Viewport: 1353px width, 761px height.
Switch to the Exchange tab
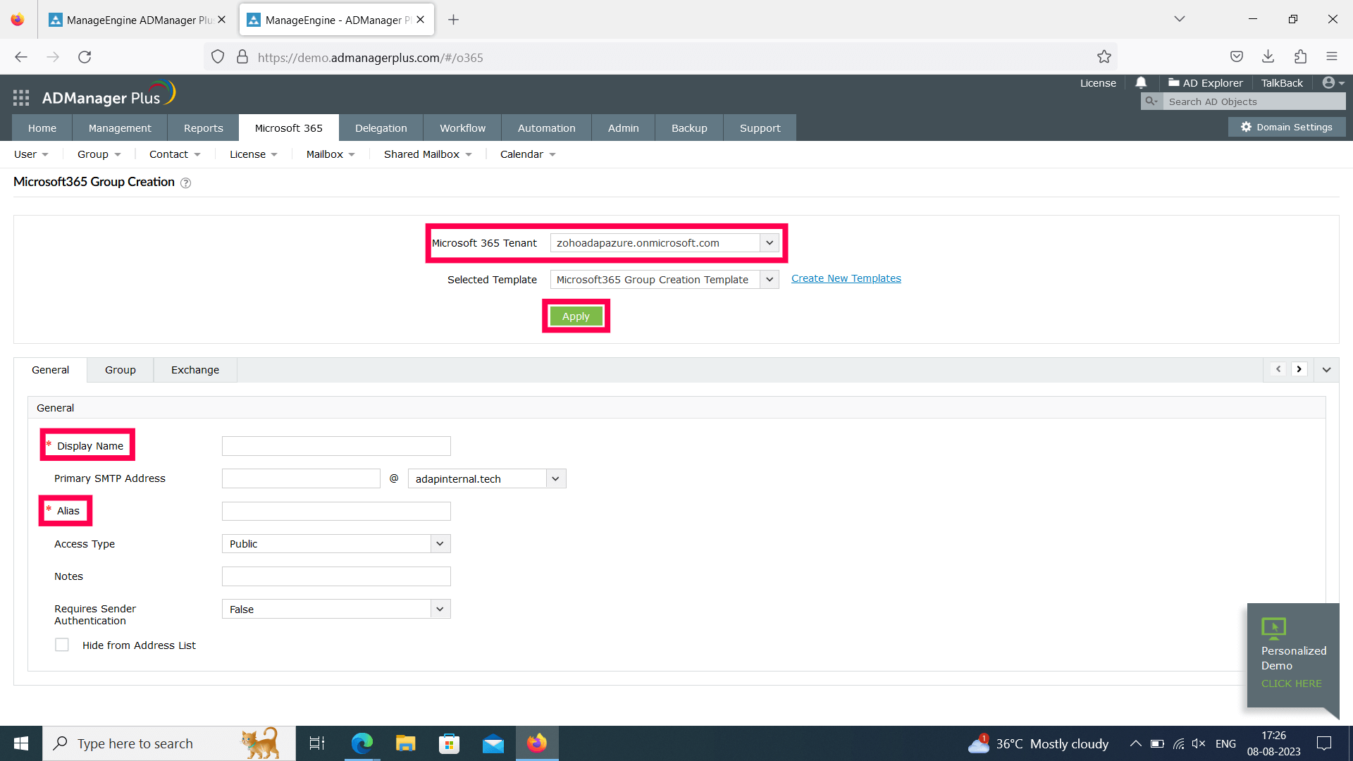(x=194, y=370)
